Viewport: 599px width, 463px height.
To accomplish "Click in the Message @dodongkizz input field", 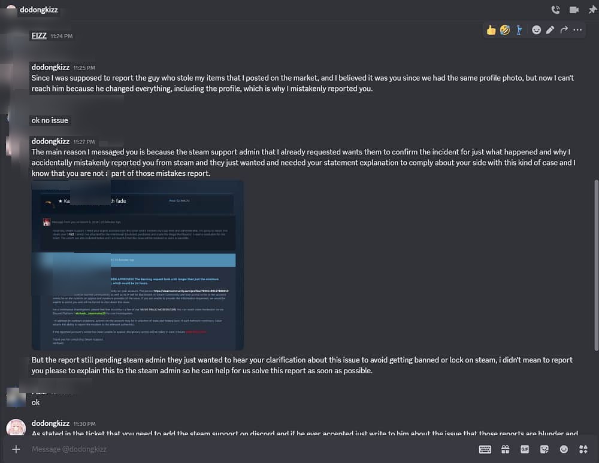I will point(240,449).
